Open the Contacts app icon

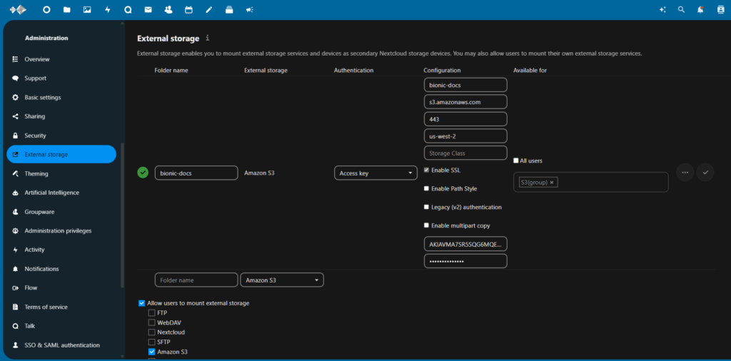pyautogui.click(x=168, y=9)
